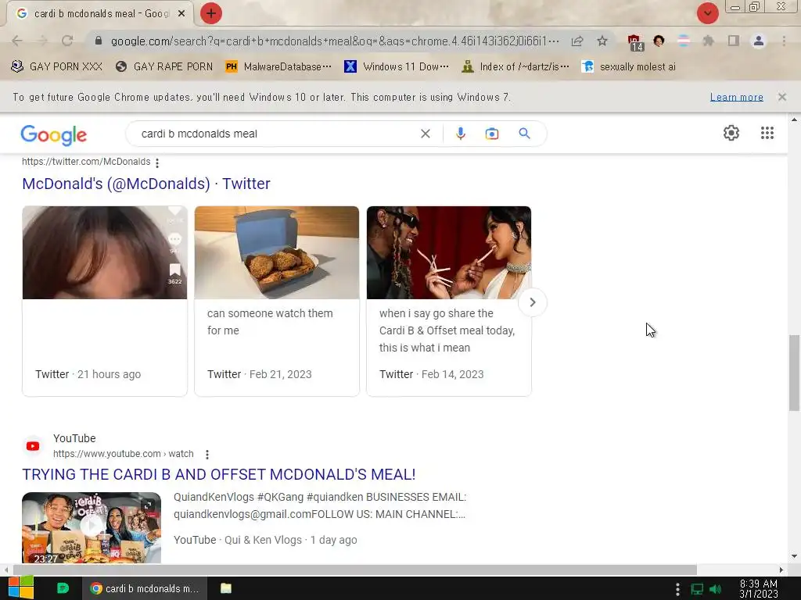The width and height of the screenshot is (801, 600).
Task: Open the Google apps grid
Action: point(767,133)
